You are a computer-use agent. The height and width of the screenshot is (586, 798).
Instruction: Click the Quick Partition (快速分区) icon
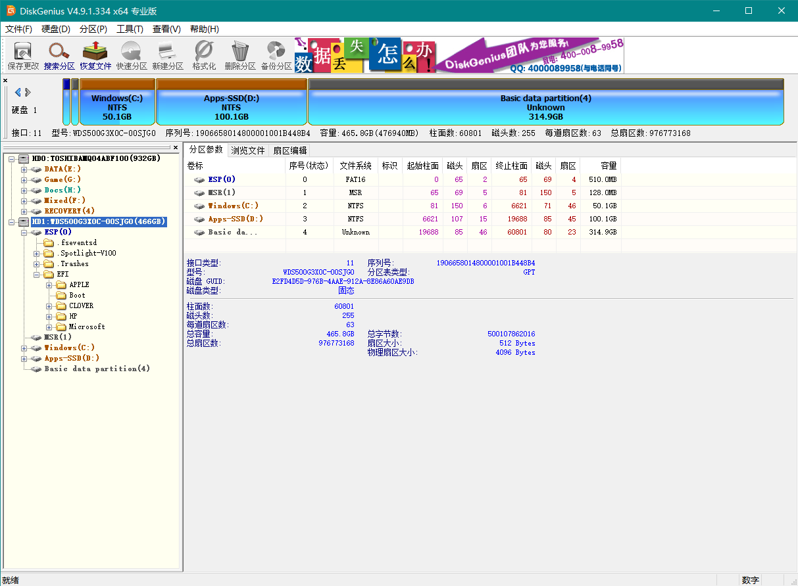click(132, 55)
